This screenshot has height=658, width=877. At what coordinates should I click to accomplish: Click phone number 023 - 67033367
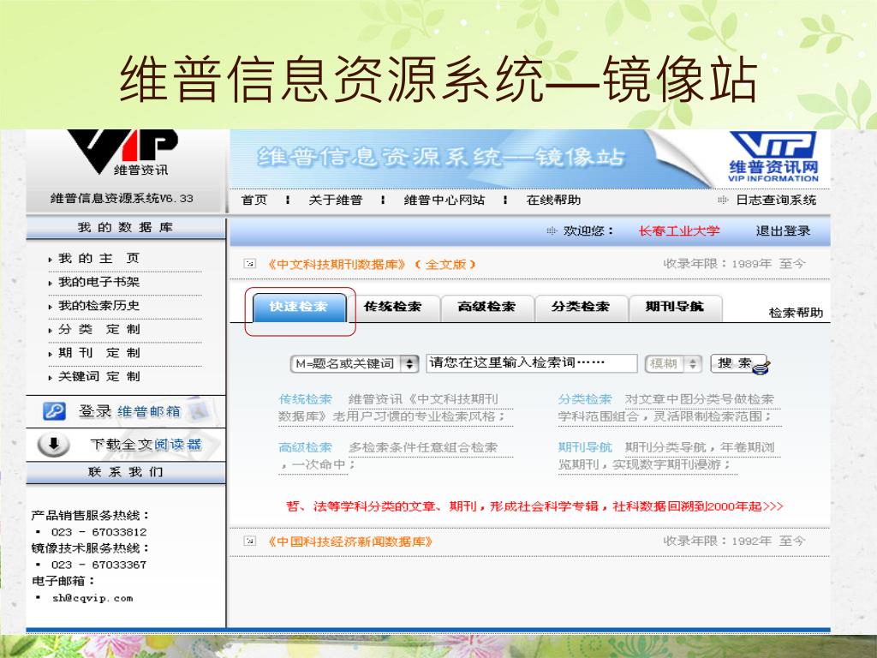point(99,565)
